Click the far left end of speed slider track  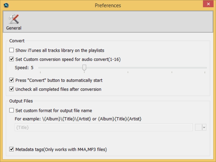[x=39, y=68]
